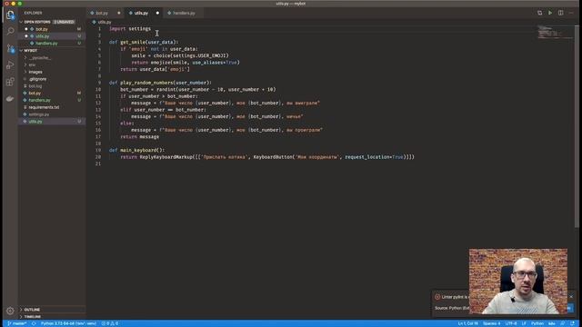
Task: Click the def main_keyboard function line
Action: pos(136,150)
